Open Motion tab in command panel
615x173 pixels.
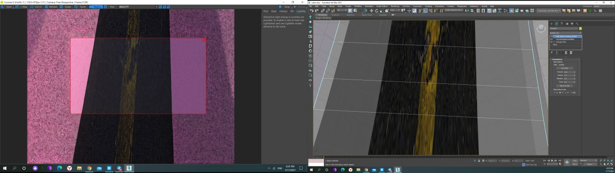click(567, 23)
